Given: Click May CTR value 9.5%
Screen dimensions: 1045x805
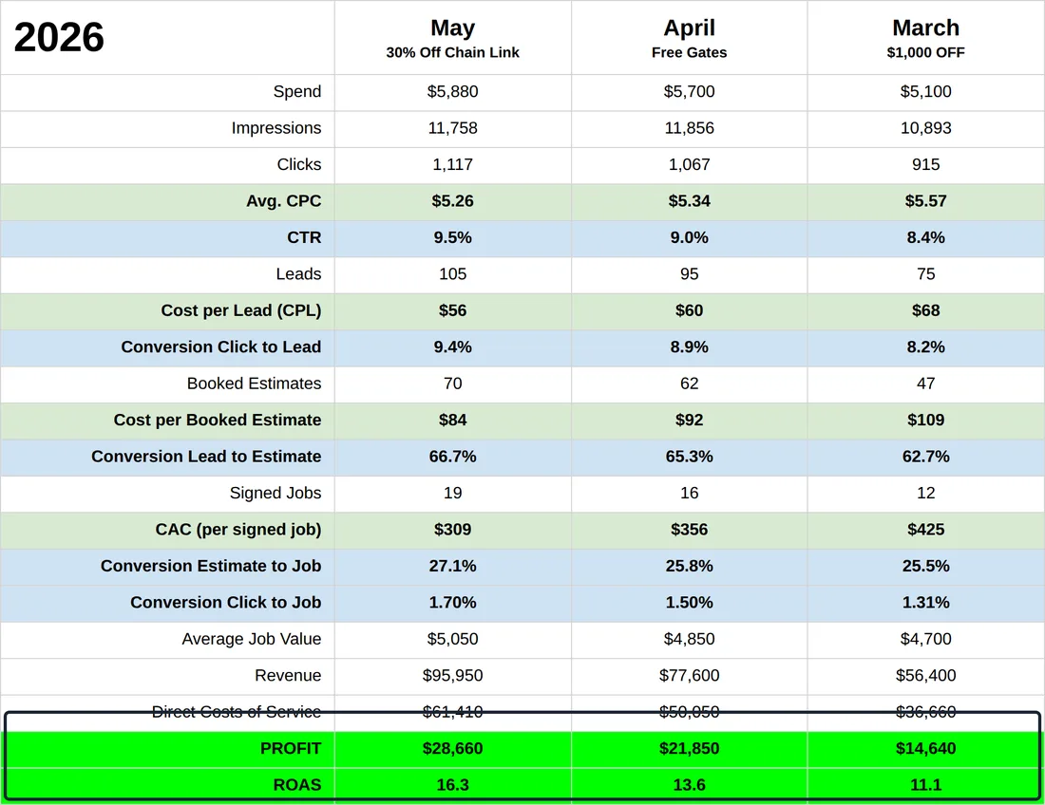Looking at the screenshot, I should tap(452, 237).
